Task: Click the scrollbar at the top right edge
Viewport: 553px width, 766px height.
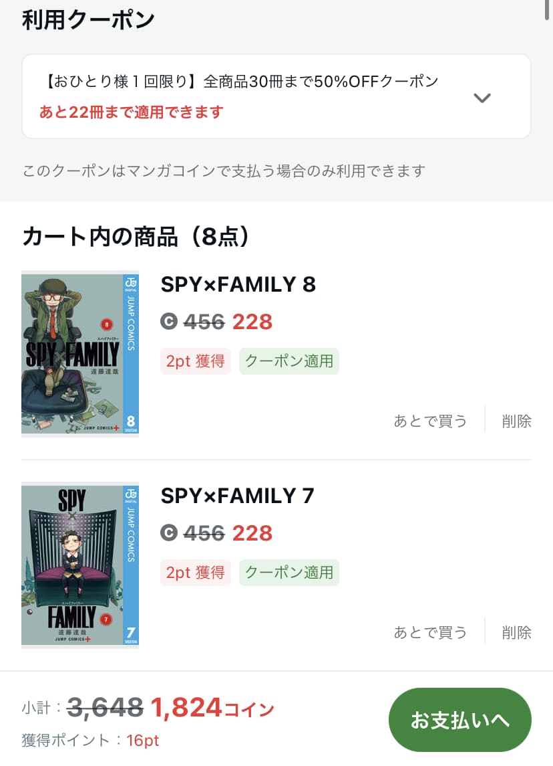Action: pos(548,10)
